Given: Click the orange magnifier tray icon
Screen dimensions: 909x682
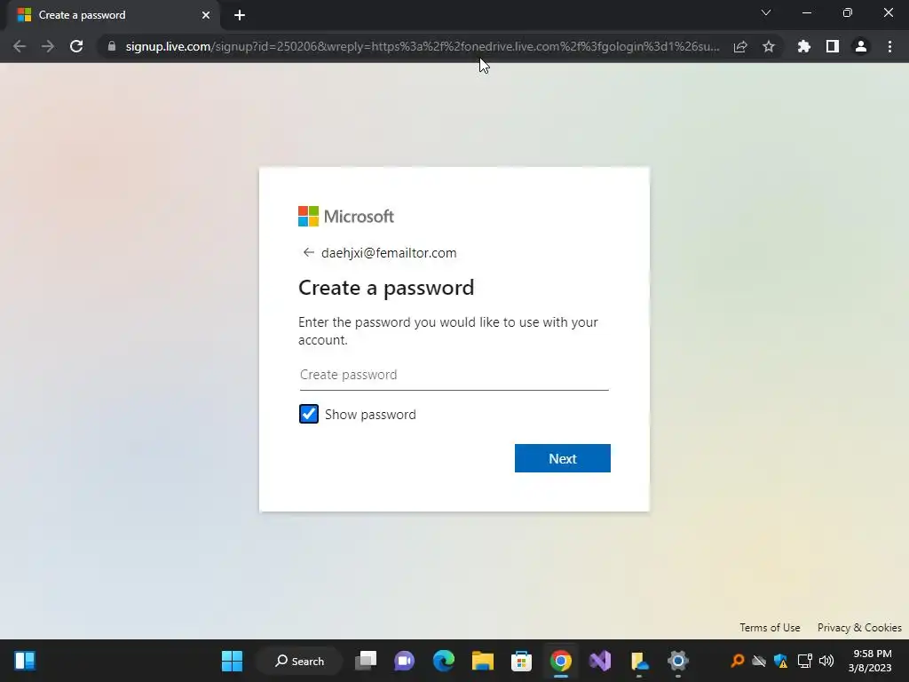Looking at the screenshot, I should coord(737,661).
